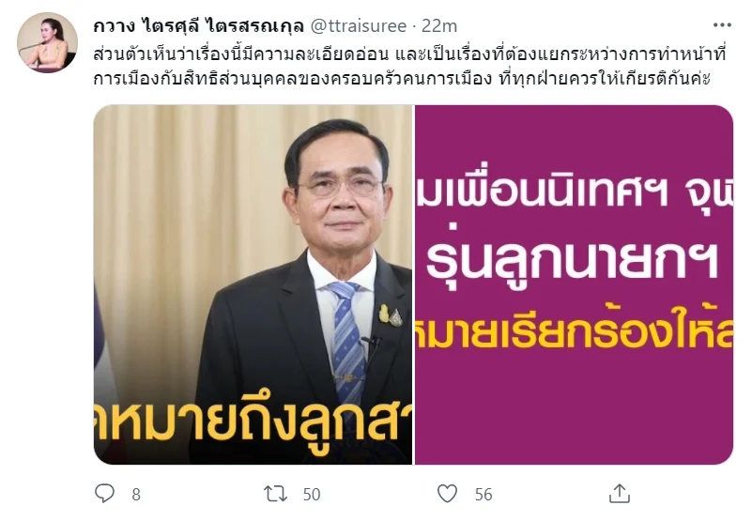
Task: Click the tweet body text paragraph
Action: click(x=410, y=67)
